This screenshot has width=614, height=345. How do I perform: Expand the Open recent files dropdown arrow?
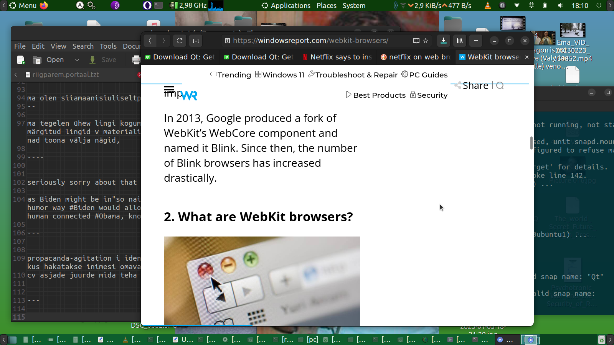(77, 60)
